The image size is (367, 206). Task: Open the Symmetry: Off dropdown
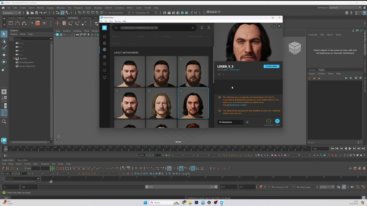[x=144, y=13]
